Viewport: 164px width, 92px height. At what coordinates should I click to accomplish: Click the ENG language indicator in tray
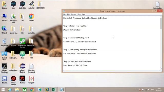coord(153,90)
